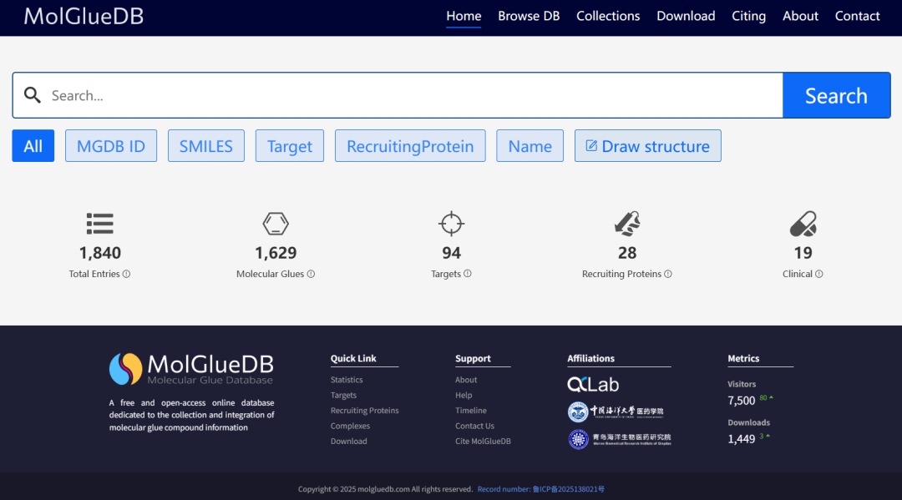Open Contact in the navigation bar

point(857,16)
